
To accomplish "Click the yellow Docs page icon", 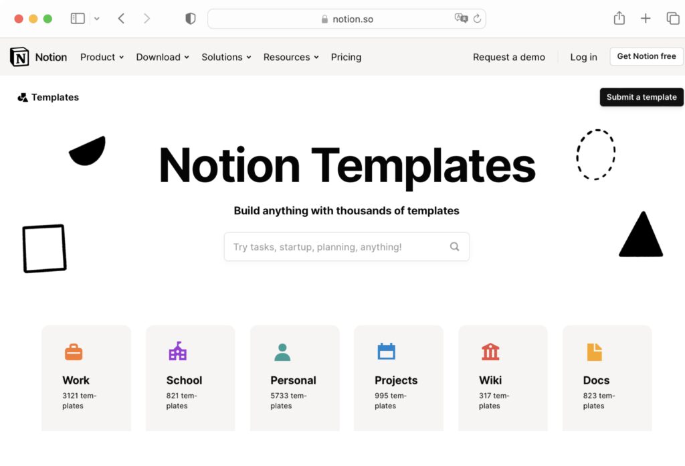I will point(594,352).
